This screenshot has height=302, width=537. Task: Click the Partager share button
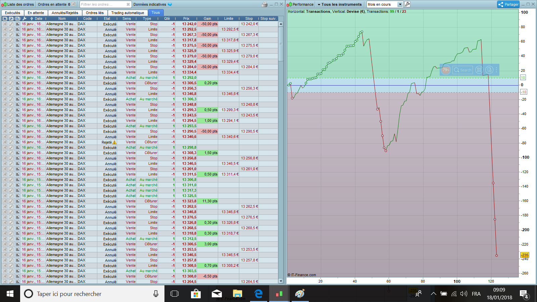(508, 4)
